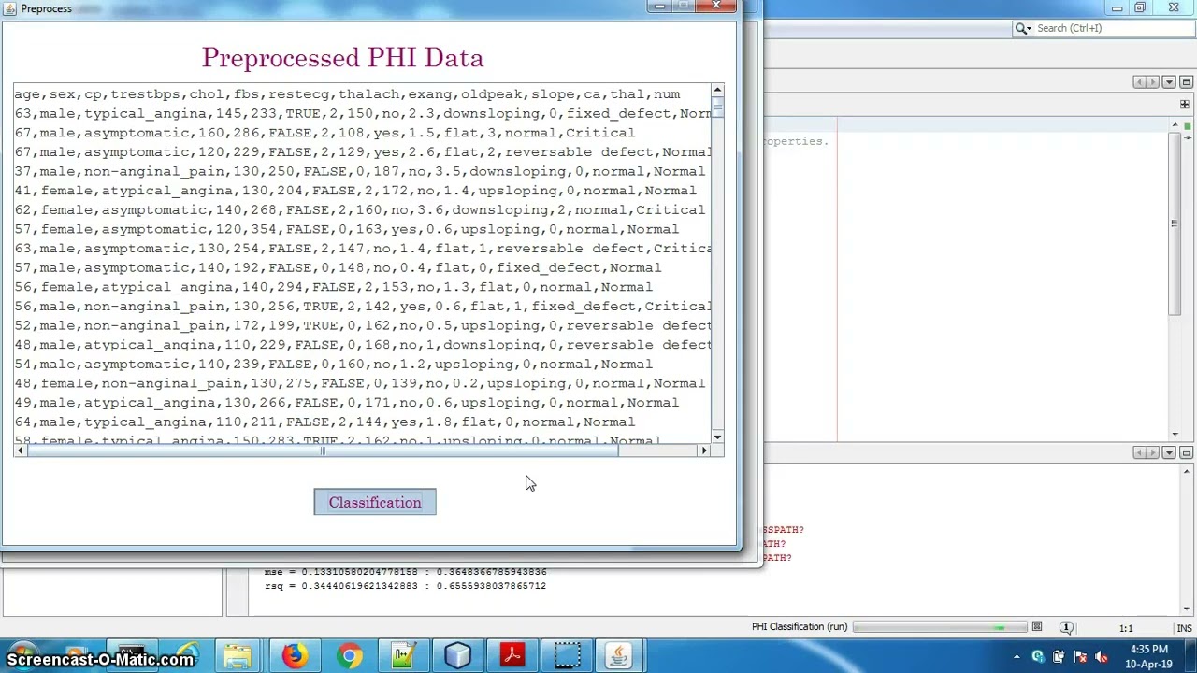
Task: Cancel the running PHI Classification process
Action: point(1037,627)
